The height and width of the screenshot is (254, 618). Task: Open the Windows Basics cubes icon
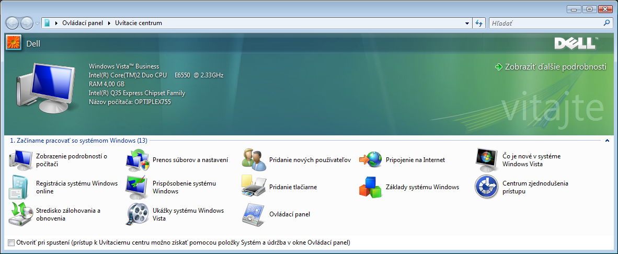pyautogui.click(x=371, y=187)
